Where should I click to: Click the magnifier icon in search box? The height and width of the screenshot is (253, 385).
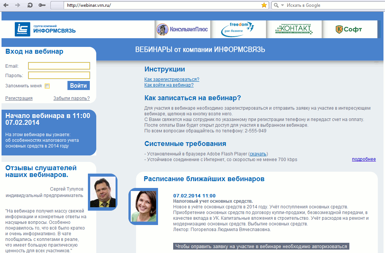(276, 5)
